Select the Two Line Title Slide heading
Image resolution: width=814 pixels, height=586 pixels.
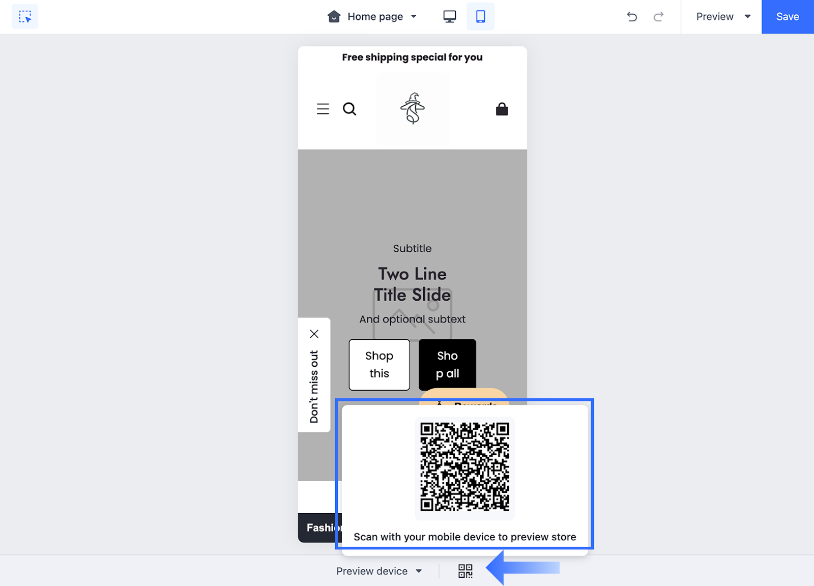[x=413, y=284]
